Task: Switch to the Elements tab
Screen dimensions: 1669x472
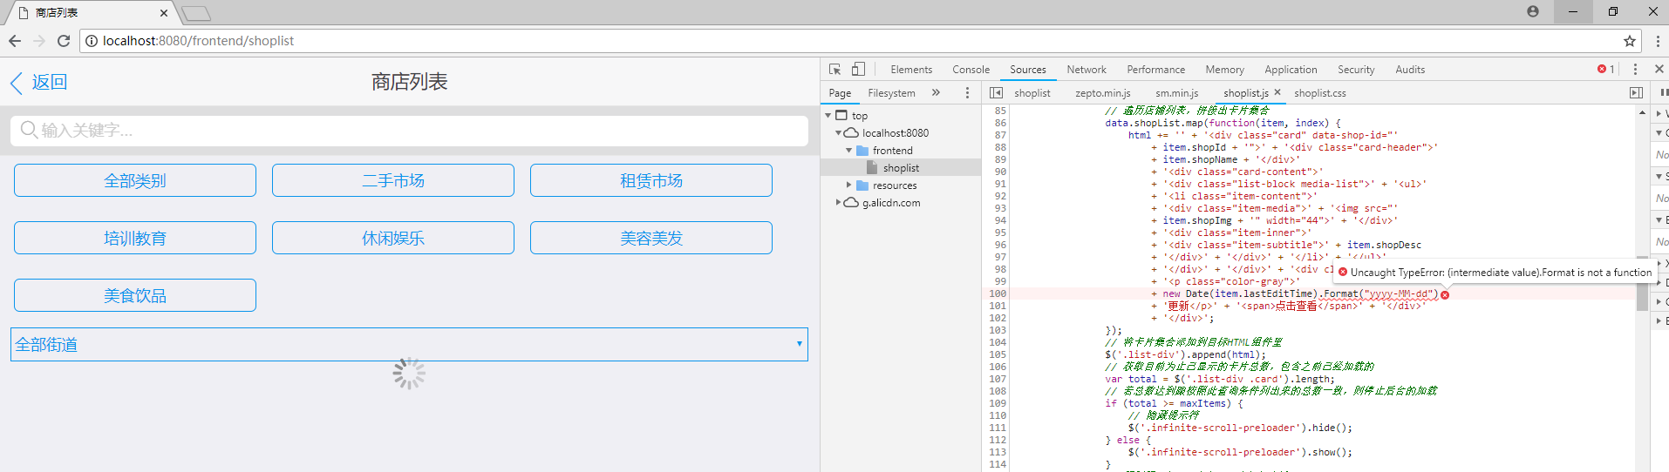Action: coord(911,70)
